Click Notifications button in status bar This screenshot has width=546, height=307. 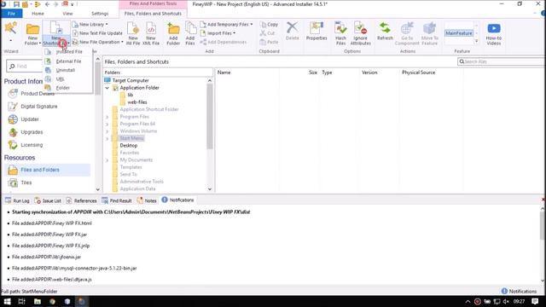(519, 292)
